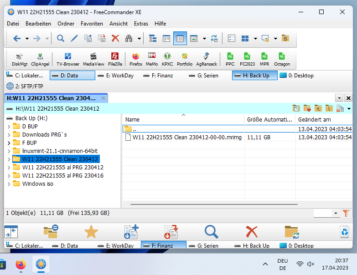This screenshot has width=357, height=275.
Task: Switch to thumbnail view icon
Action: coord(194,38)
